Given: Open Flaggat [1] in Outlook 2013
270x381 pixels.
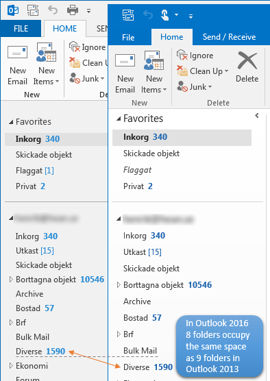Looking at the screenshot, I should coord(35,171).
